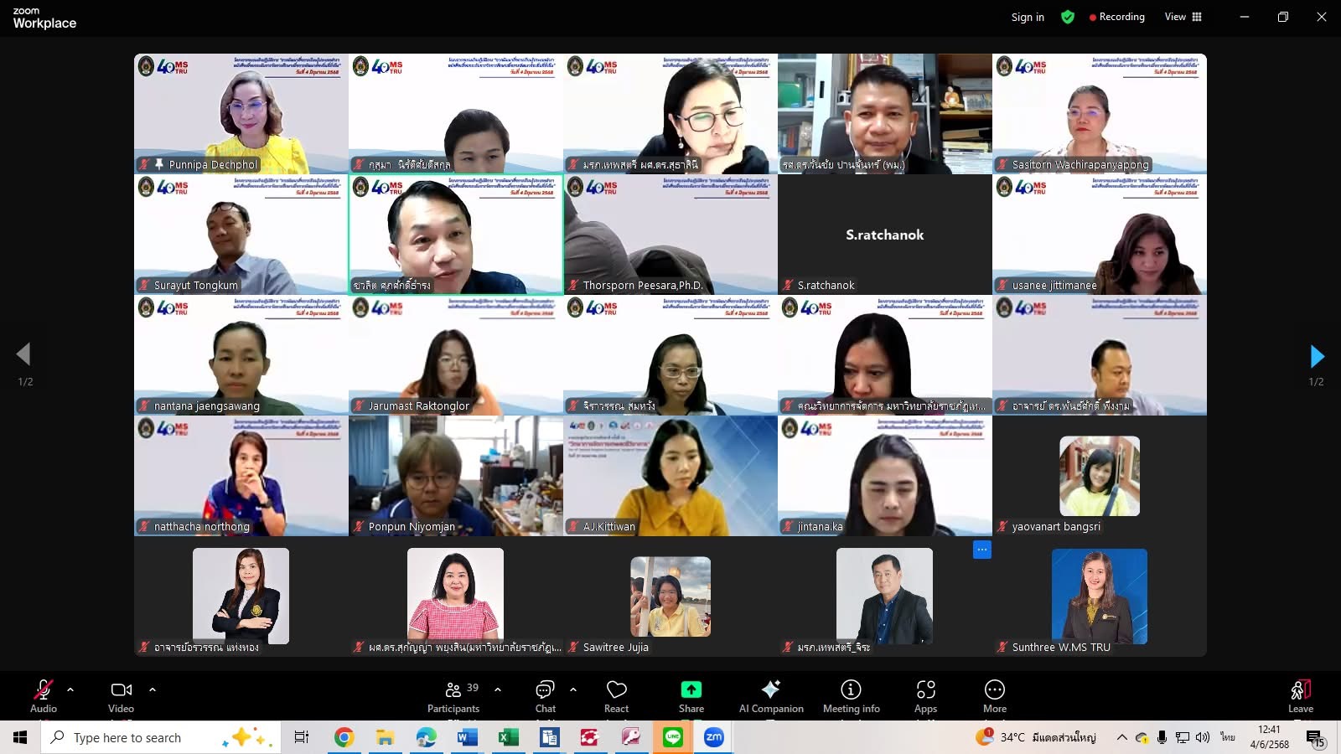1341x754 pixels.
Task: Open blue ellipsis menu on participant tile
Action: click(x=981, y=550)
